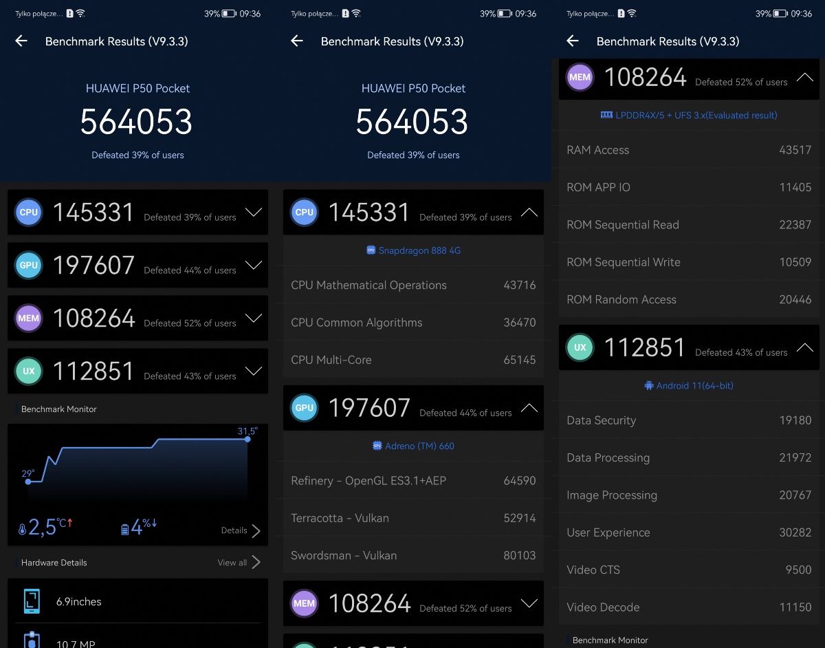825x648 pixels.
Task: Open View all under Hardware Details
Action: pyautogui.click(x=239, y=562)
